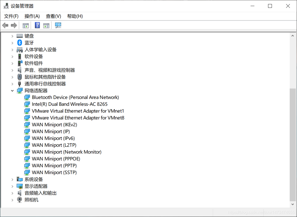
Task: Select WAN Miniport (IP) entry
Action: (x=51, y=132)
